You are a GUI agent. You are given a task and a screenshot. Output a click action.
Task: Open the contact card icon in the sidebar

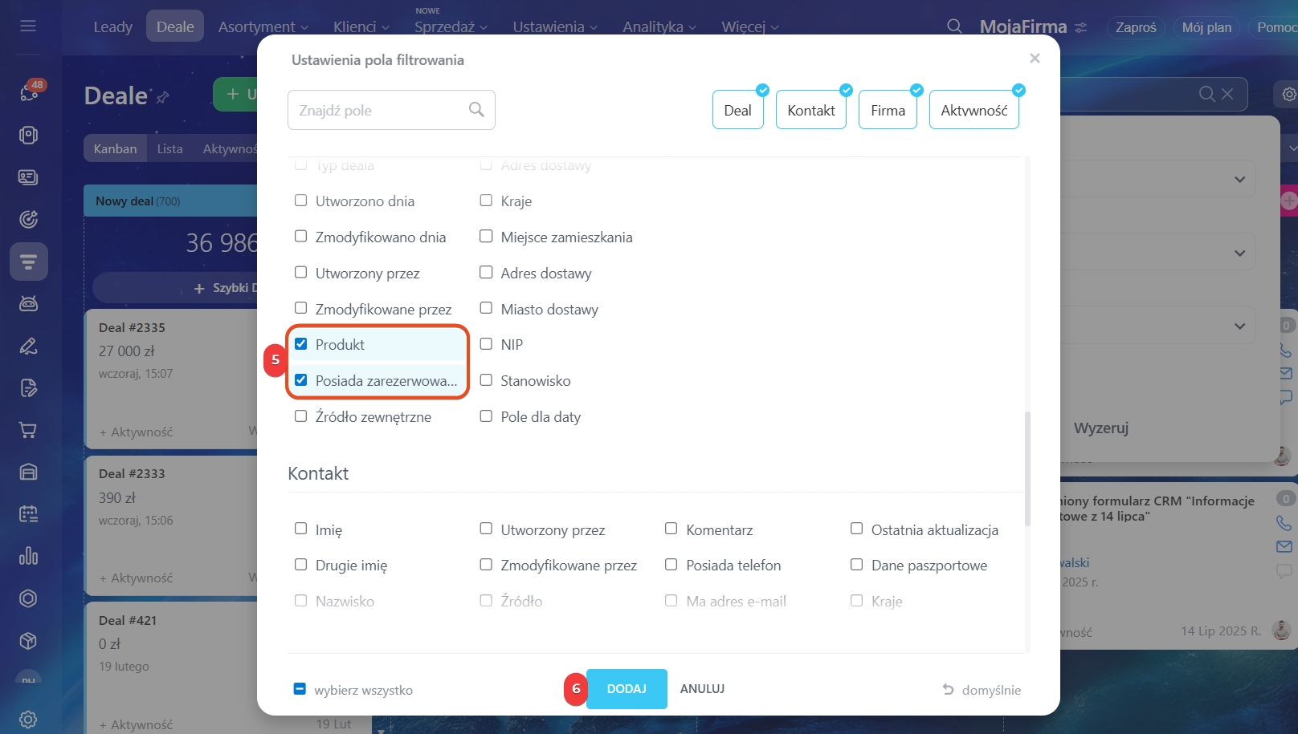coord(28,177)
